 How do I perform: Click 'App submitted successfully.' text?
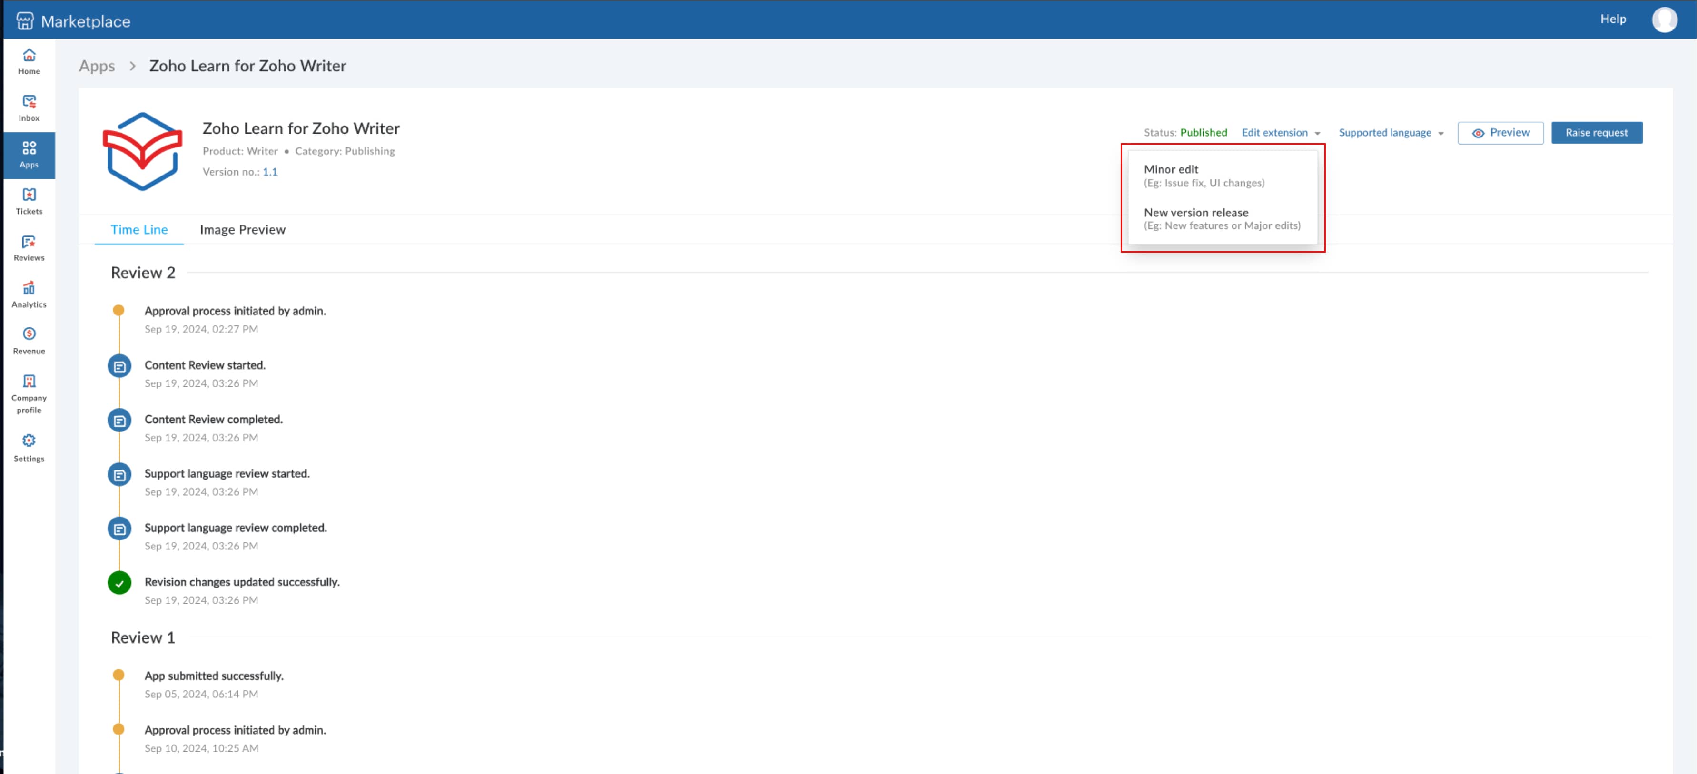coord(214,676)
